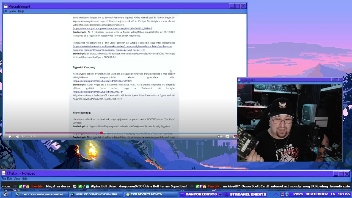Click the star icon by StreamElements
Screen dimensions: 352x198
point(226,194)
